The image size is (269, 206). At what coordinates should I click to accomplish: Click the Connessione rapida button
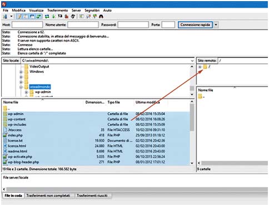[x=195, y=24]
